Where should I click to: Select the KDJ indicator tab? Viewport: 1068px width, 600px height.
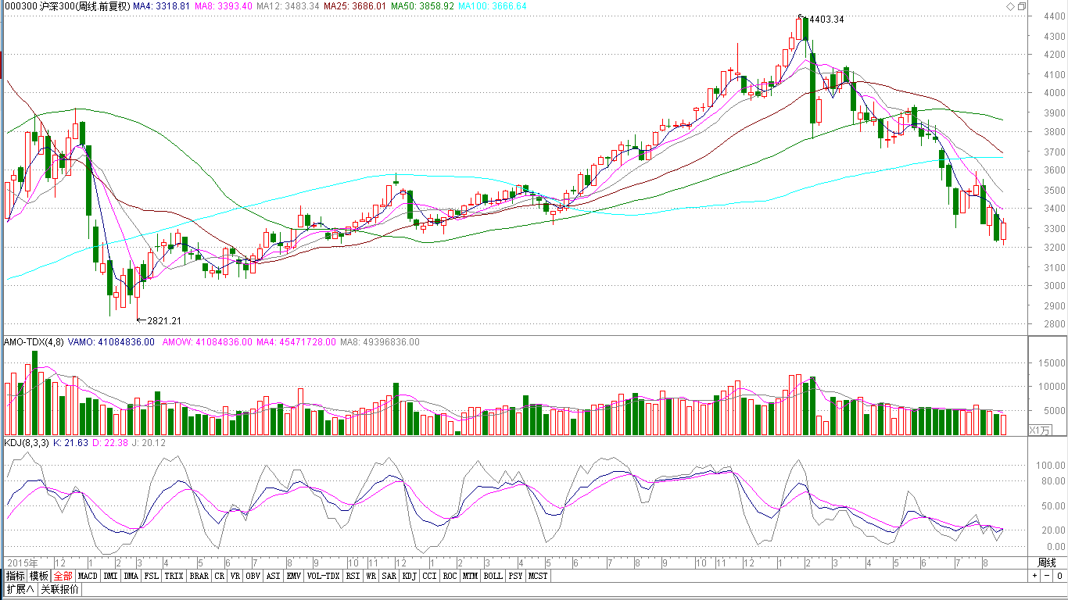410,576
